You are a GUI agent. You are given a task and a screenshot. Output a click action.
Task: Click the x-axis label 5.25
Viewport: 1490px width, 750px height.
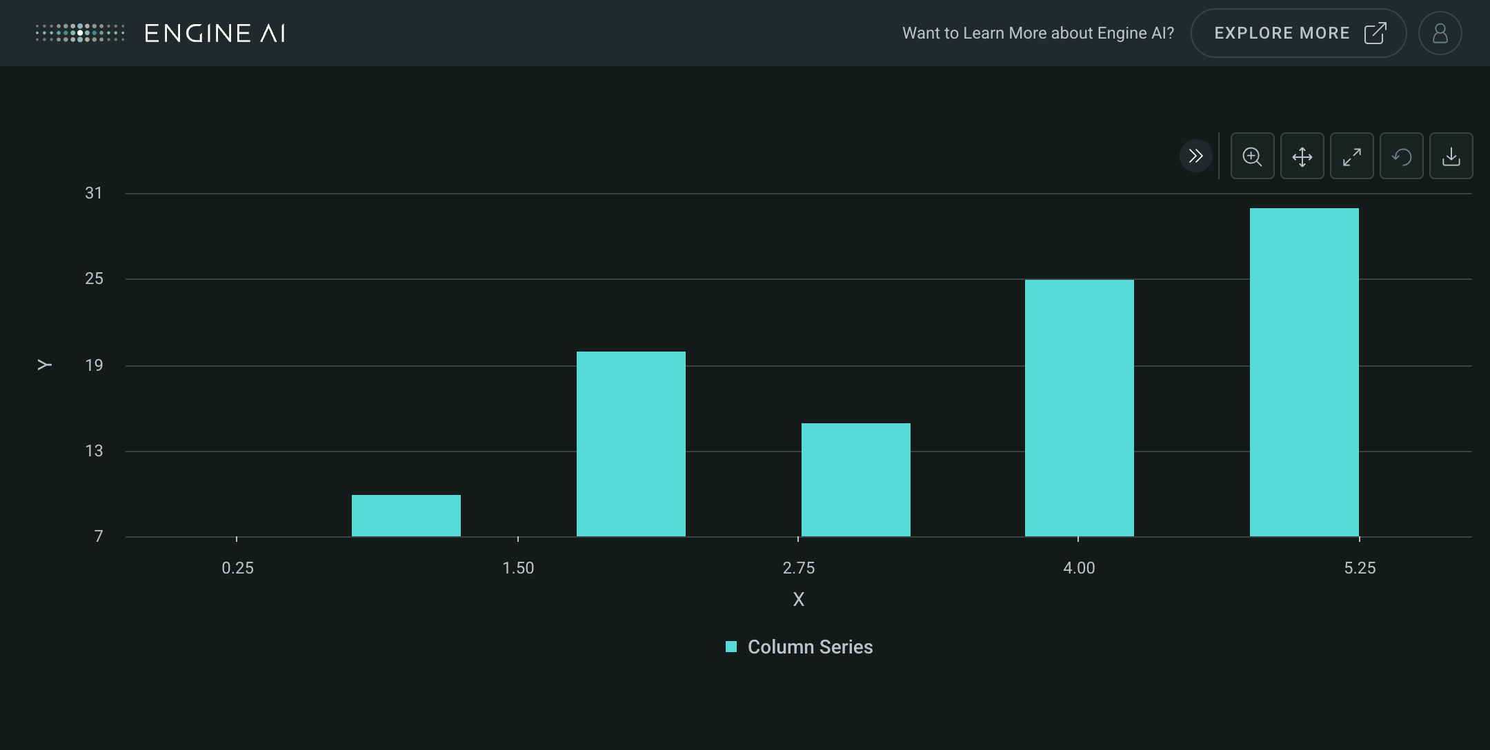(x=1360, y=568)
